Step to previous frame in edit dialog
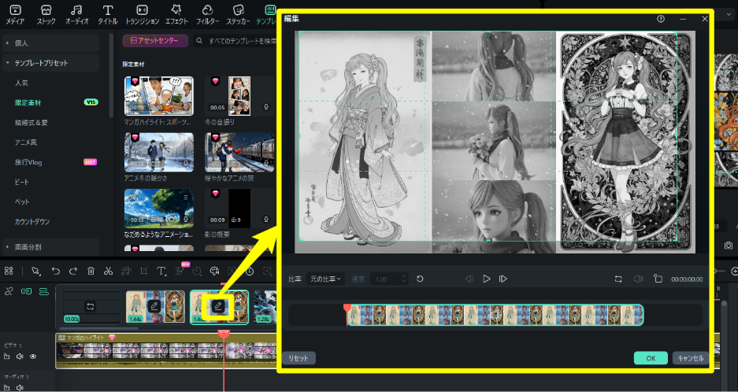Image resolution: width=738 pixels, height=392 pixels. click(x=469, y=279)
